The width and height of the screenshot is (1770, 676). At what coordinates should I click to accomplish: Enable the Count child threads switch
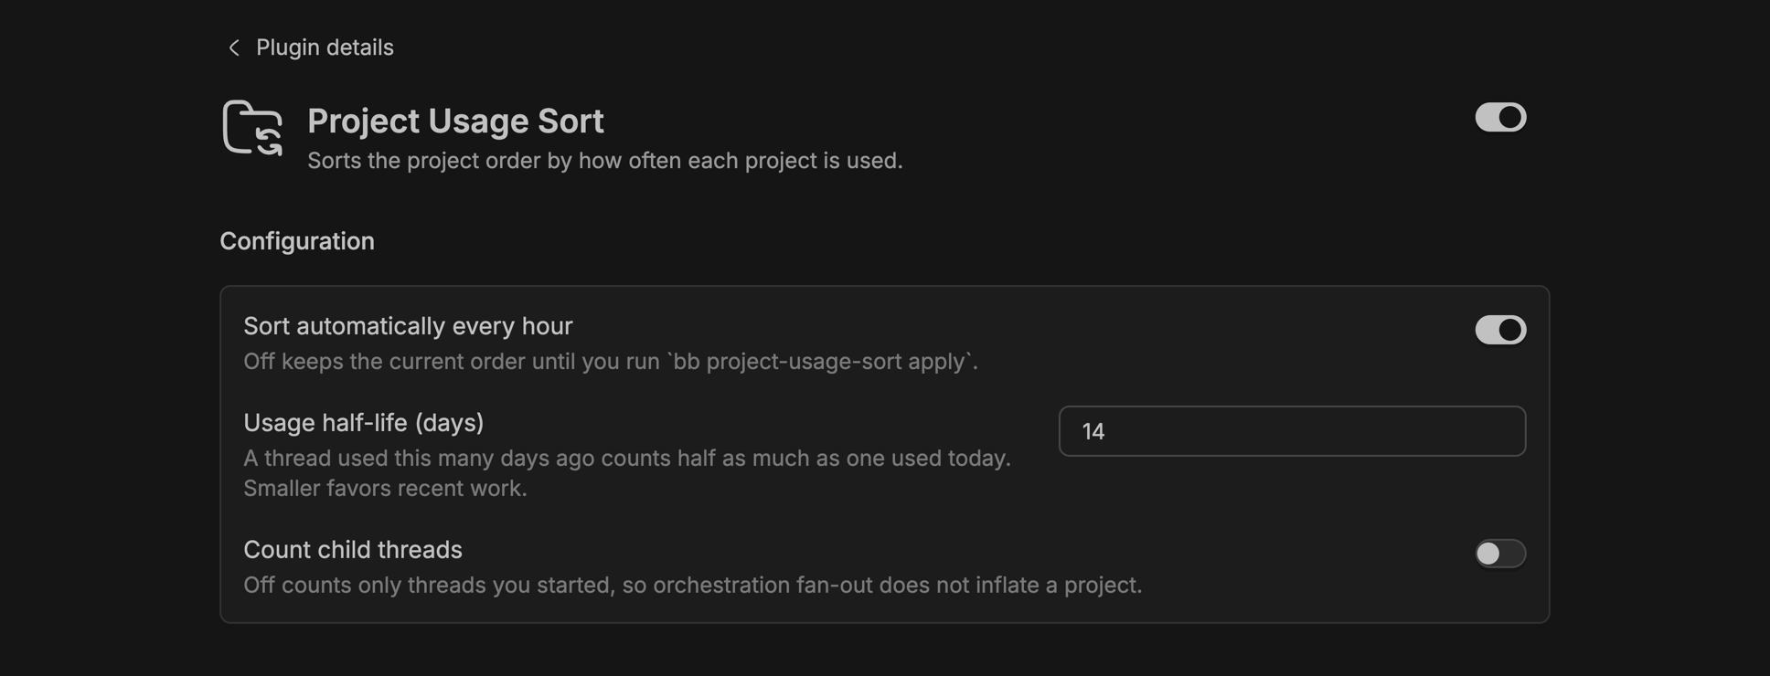pos(1500,554)
